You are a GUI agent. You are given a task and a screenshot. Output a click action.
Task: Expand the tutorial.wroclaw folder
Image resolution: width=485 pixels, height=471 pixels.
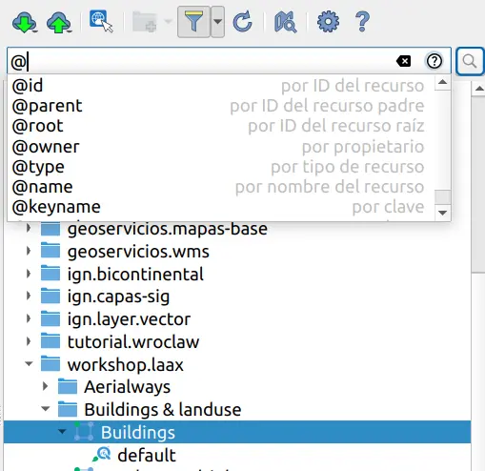pyautogui.click(x=29, y=341)
